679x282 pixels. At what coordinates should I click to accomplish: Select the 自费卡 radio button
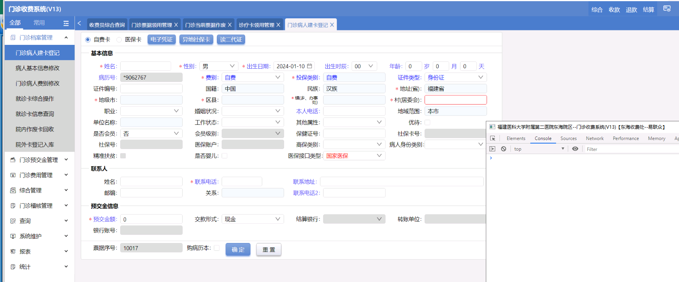pos(88,39)
